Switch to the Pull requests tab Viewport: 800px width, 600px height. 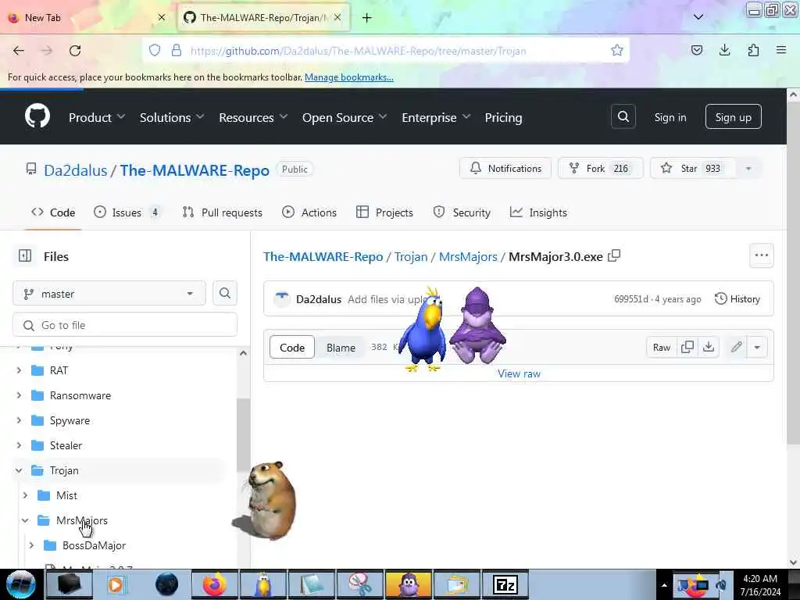(x=223, y=212)
